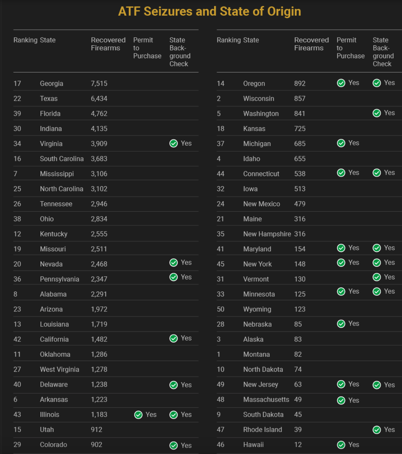Click Illinois's Permit to Purchase checkmark icon

(139, 415)
